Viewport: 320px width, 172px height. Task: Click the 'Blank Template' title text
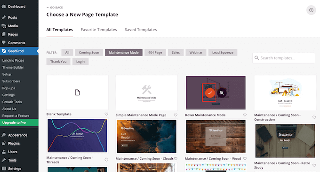pyautogui.click(x=59, y=114)
